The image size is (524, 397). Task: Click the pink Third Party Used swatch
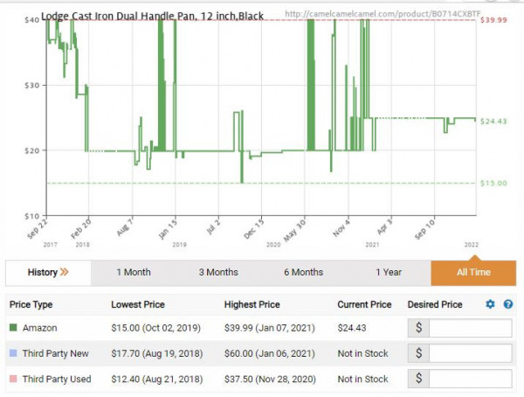pyautogui.click(x=13, y=379)
